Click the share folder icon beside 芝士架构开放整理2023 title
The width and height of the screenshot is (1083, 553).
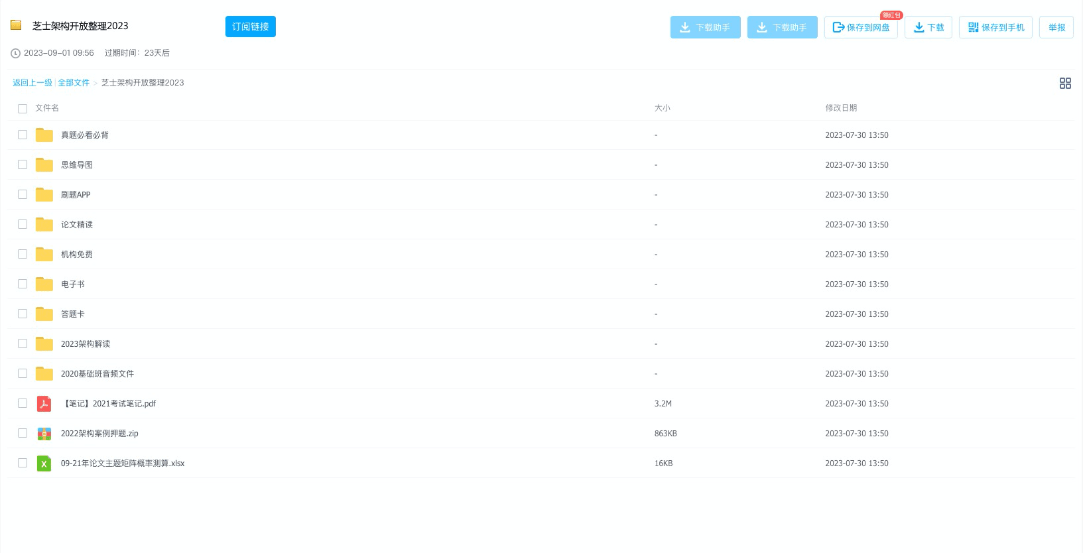click(16, 25)
